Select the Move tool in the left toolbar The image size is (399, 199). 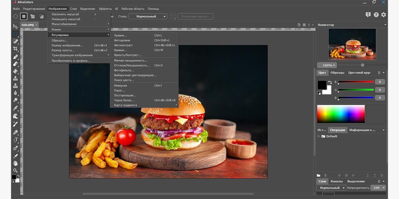15,26
